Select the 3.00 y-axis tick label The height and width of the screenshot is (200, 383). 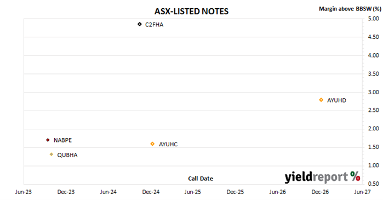[x=374, y=92]
